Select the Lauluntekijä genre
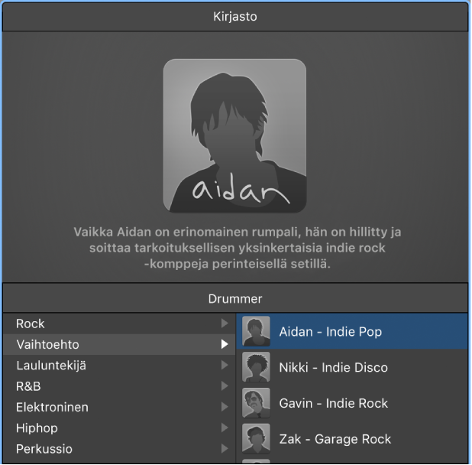Screen dimensions: 472x465 click(x=51, y=366)
